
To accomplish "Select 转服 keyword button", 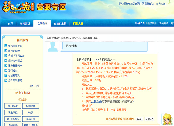I will pos(31,113).
